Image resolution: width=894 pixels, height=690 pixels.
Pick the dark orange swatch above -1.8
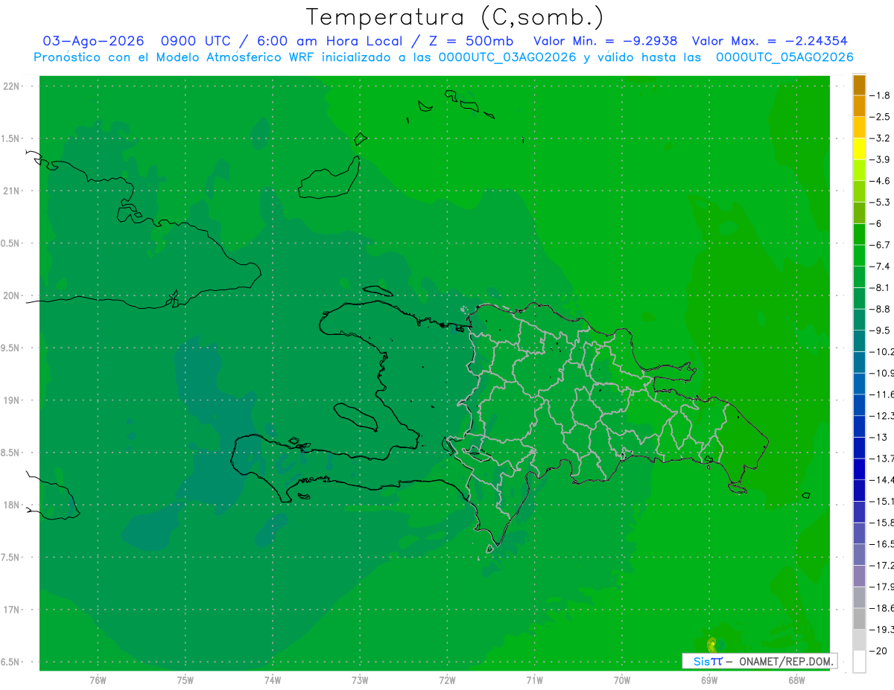[x=859, y=85]
